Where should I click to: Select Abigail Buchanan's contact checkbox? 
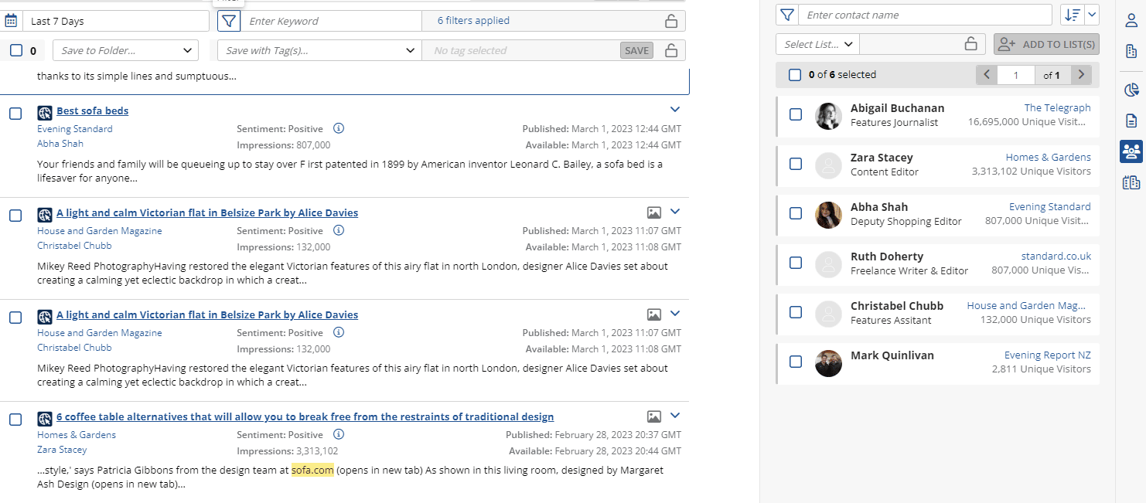click(796, 114)
